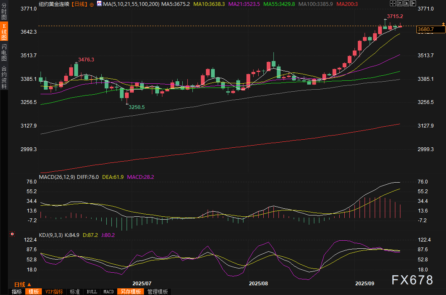
Task: Select the K线图 side tab
Action: tap(4, 32)
